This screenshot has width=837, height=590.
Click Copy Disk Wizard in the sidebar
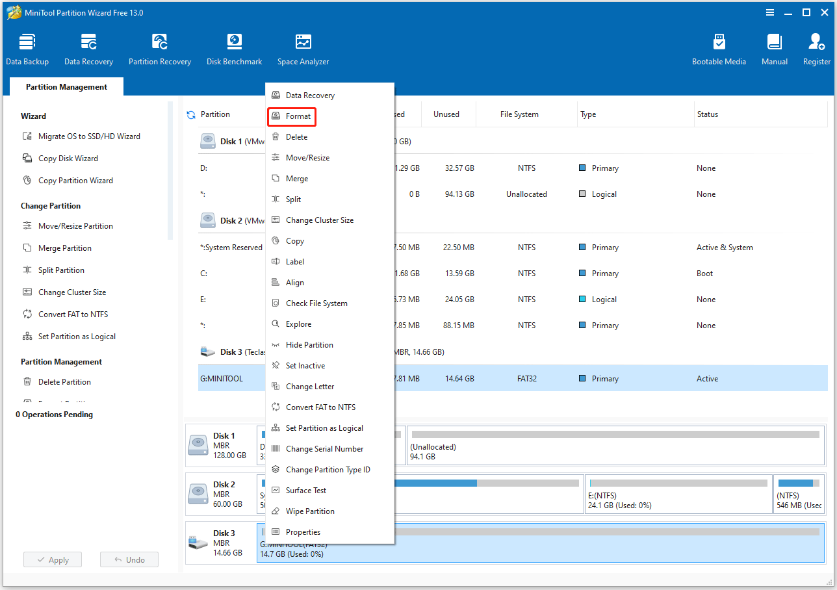pos(68,159)
